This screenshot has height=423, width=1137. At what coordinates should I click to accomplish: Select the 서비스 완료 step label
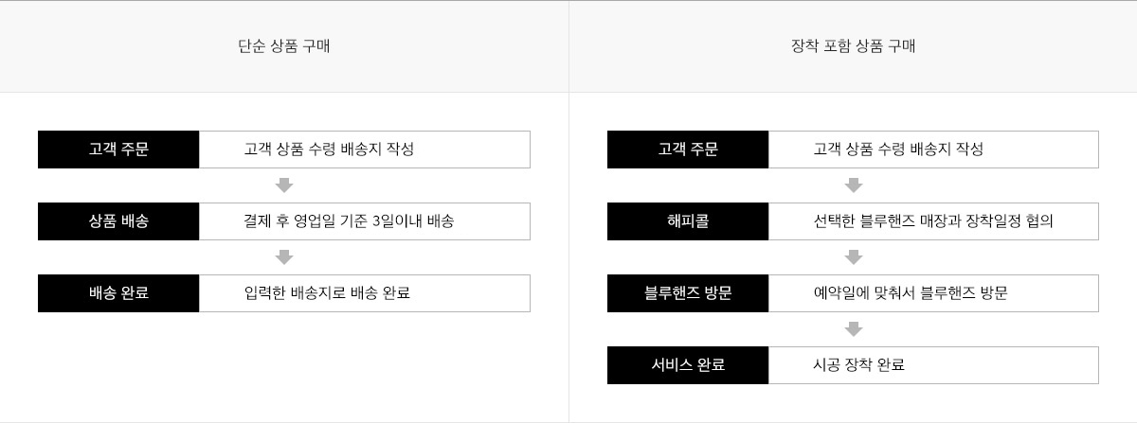point(688,365)
